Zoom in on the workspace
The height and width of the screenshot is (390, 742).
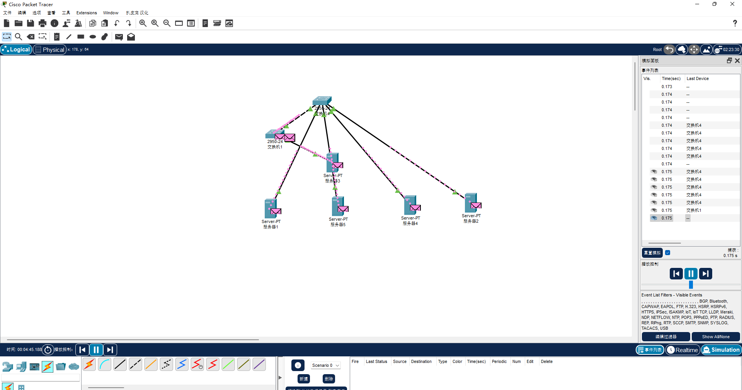[143, 23]
